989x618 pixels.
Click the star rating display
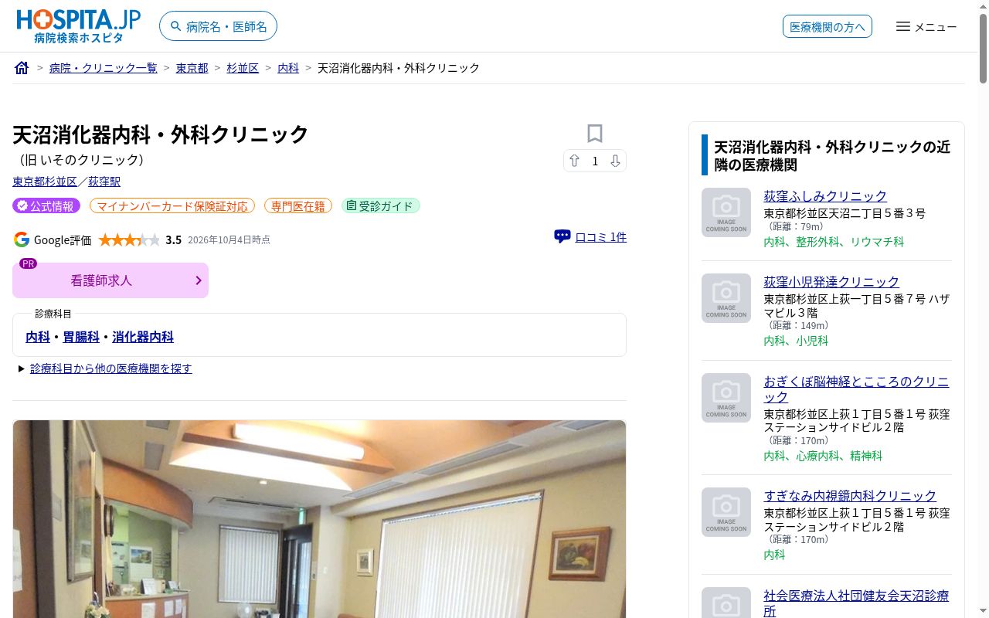pos(129,239)
